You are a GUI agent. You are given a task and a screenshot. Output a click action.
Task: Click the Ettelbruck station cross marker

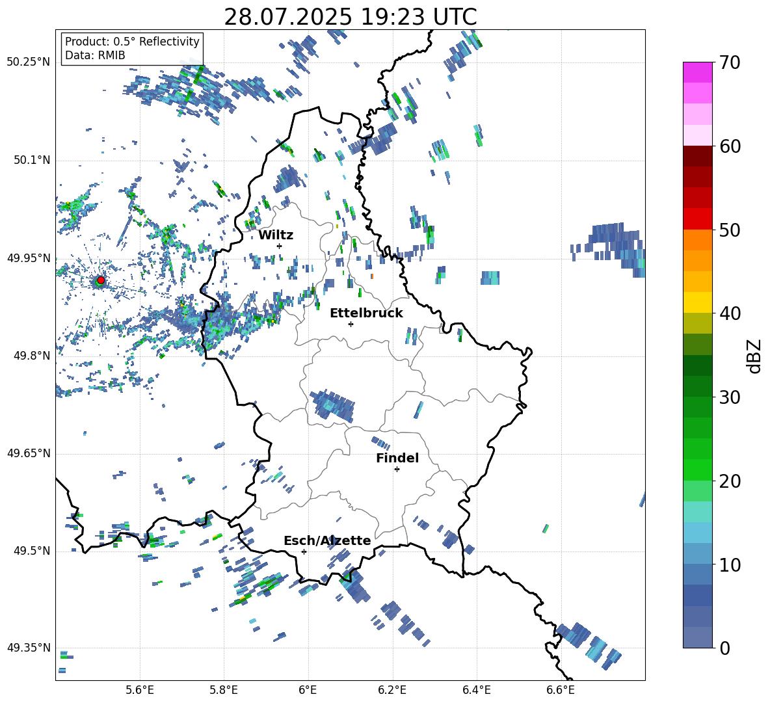pos(351,324)
